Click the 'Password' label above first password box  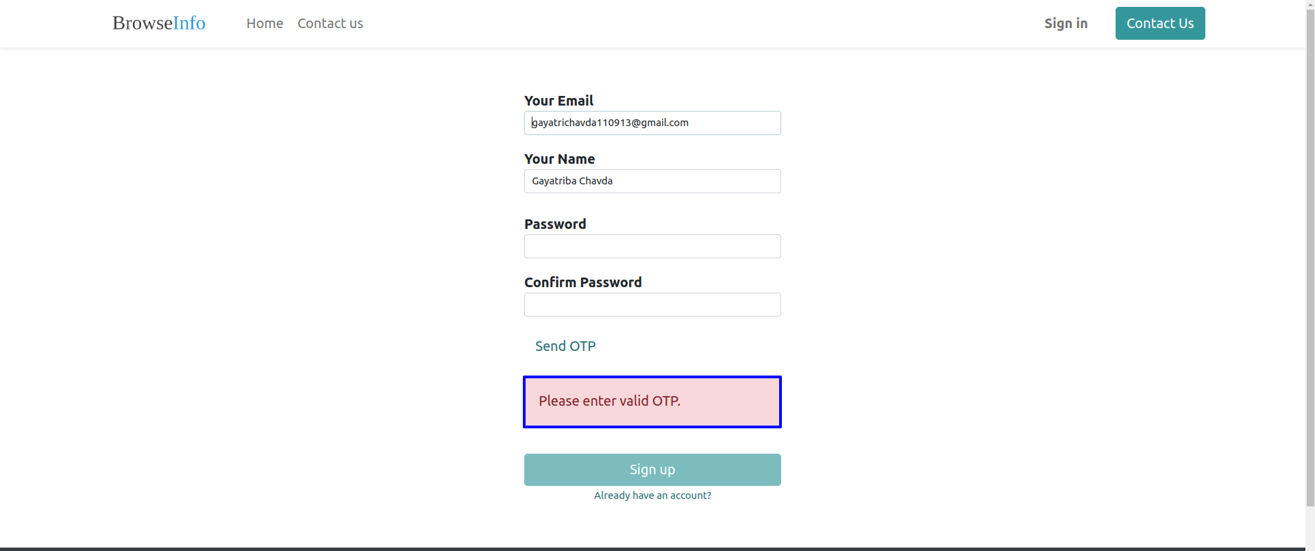pyautogui.click(x=555, y=224)
